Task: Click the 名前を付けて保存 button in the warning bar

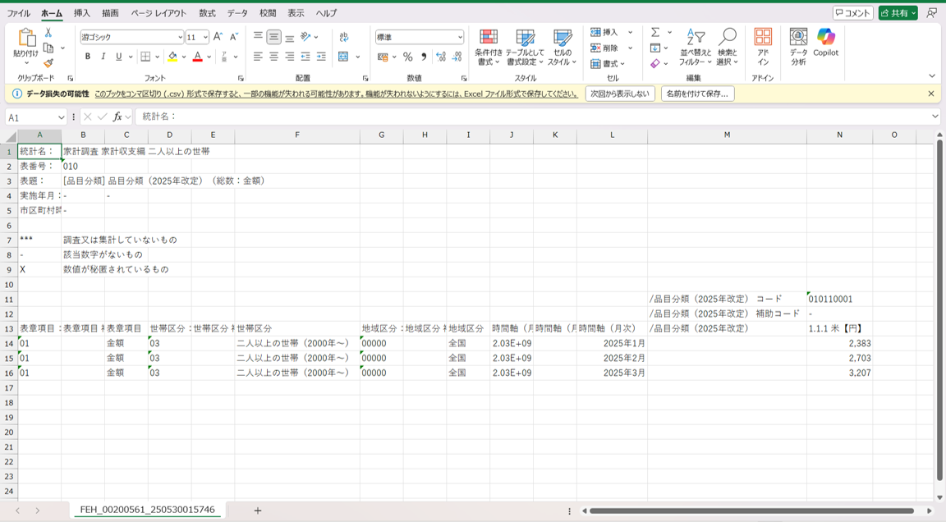Action: tap(697, 94)
